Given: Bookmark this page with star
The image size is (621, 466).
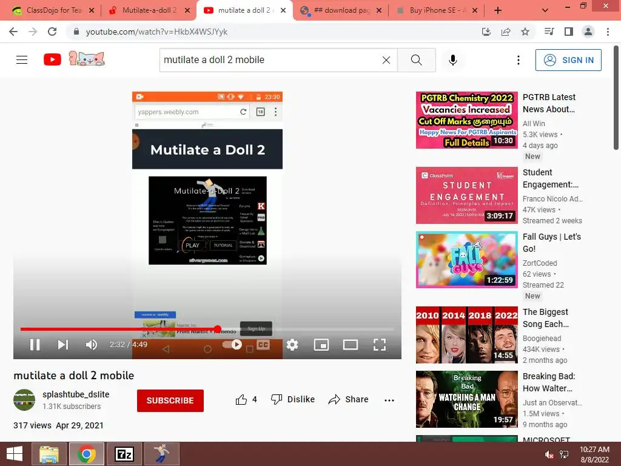Looking at the screenshot, I should [x=525, y=32].
